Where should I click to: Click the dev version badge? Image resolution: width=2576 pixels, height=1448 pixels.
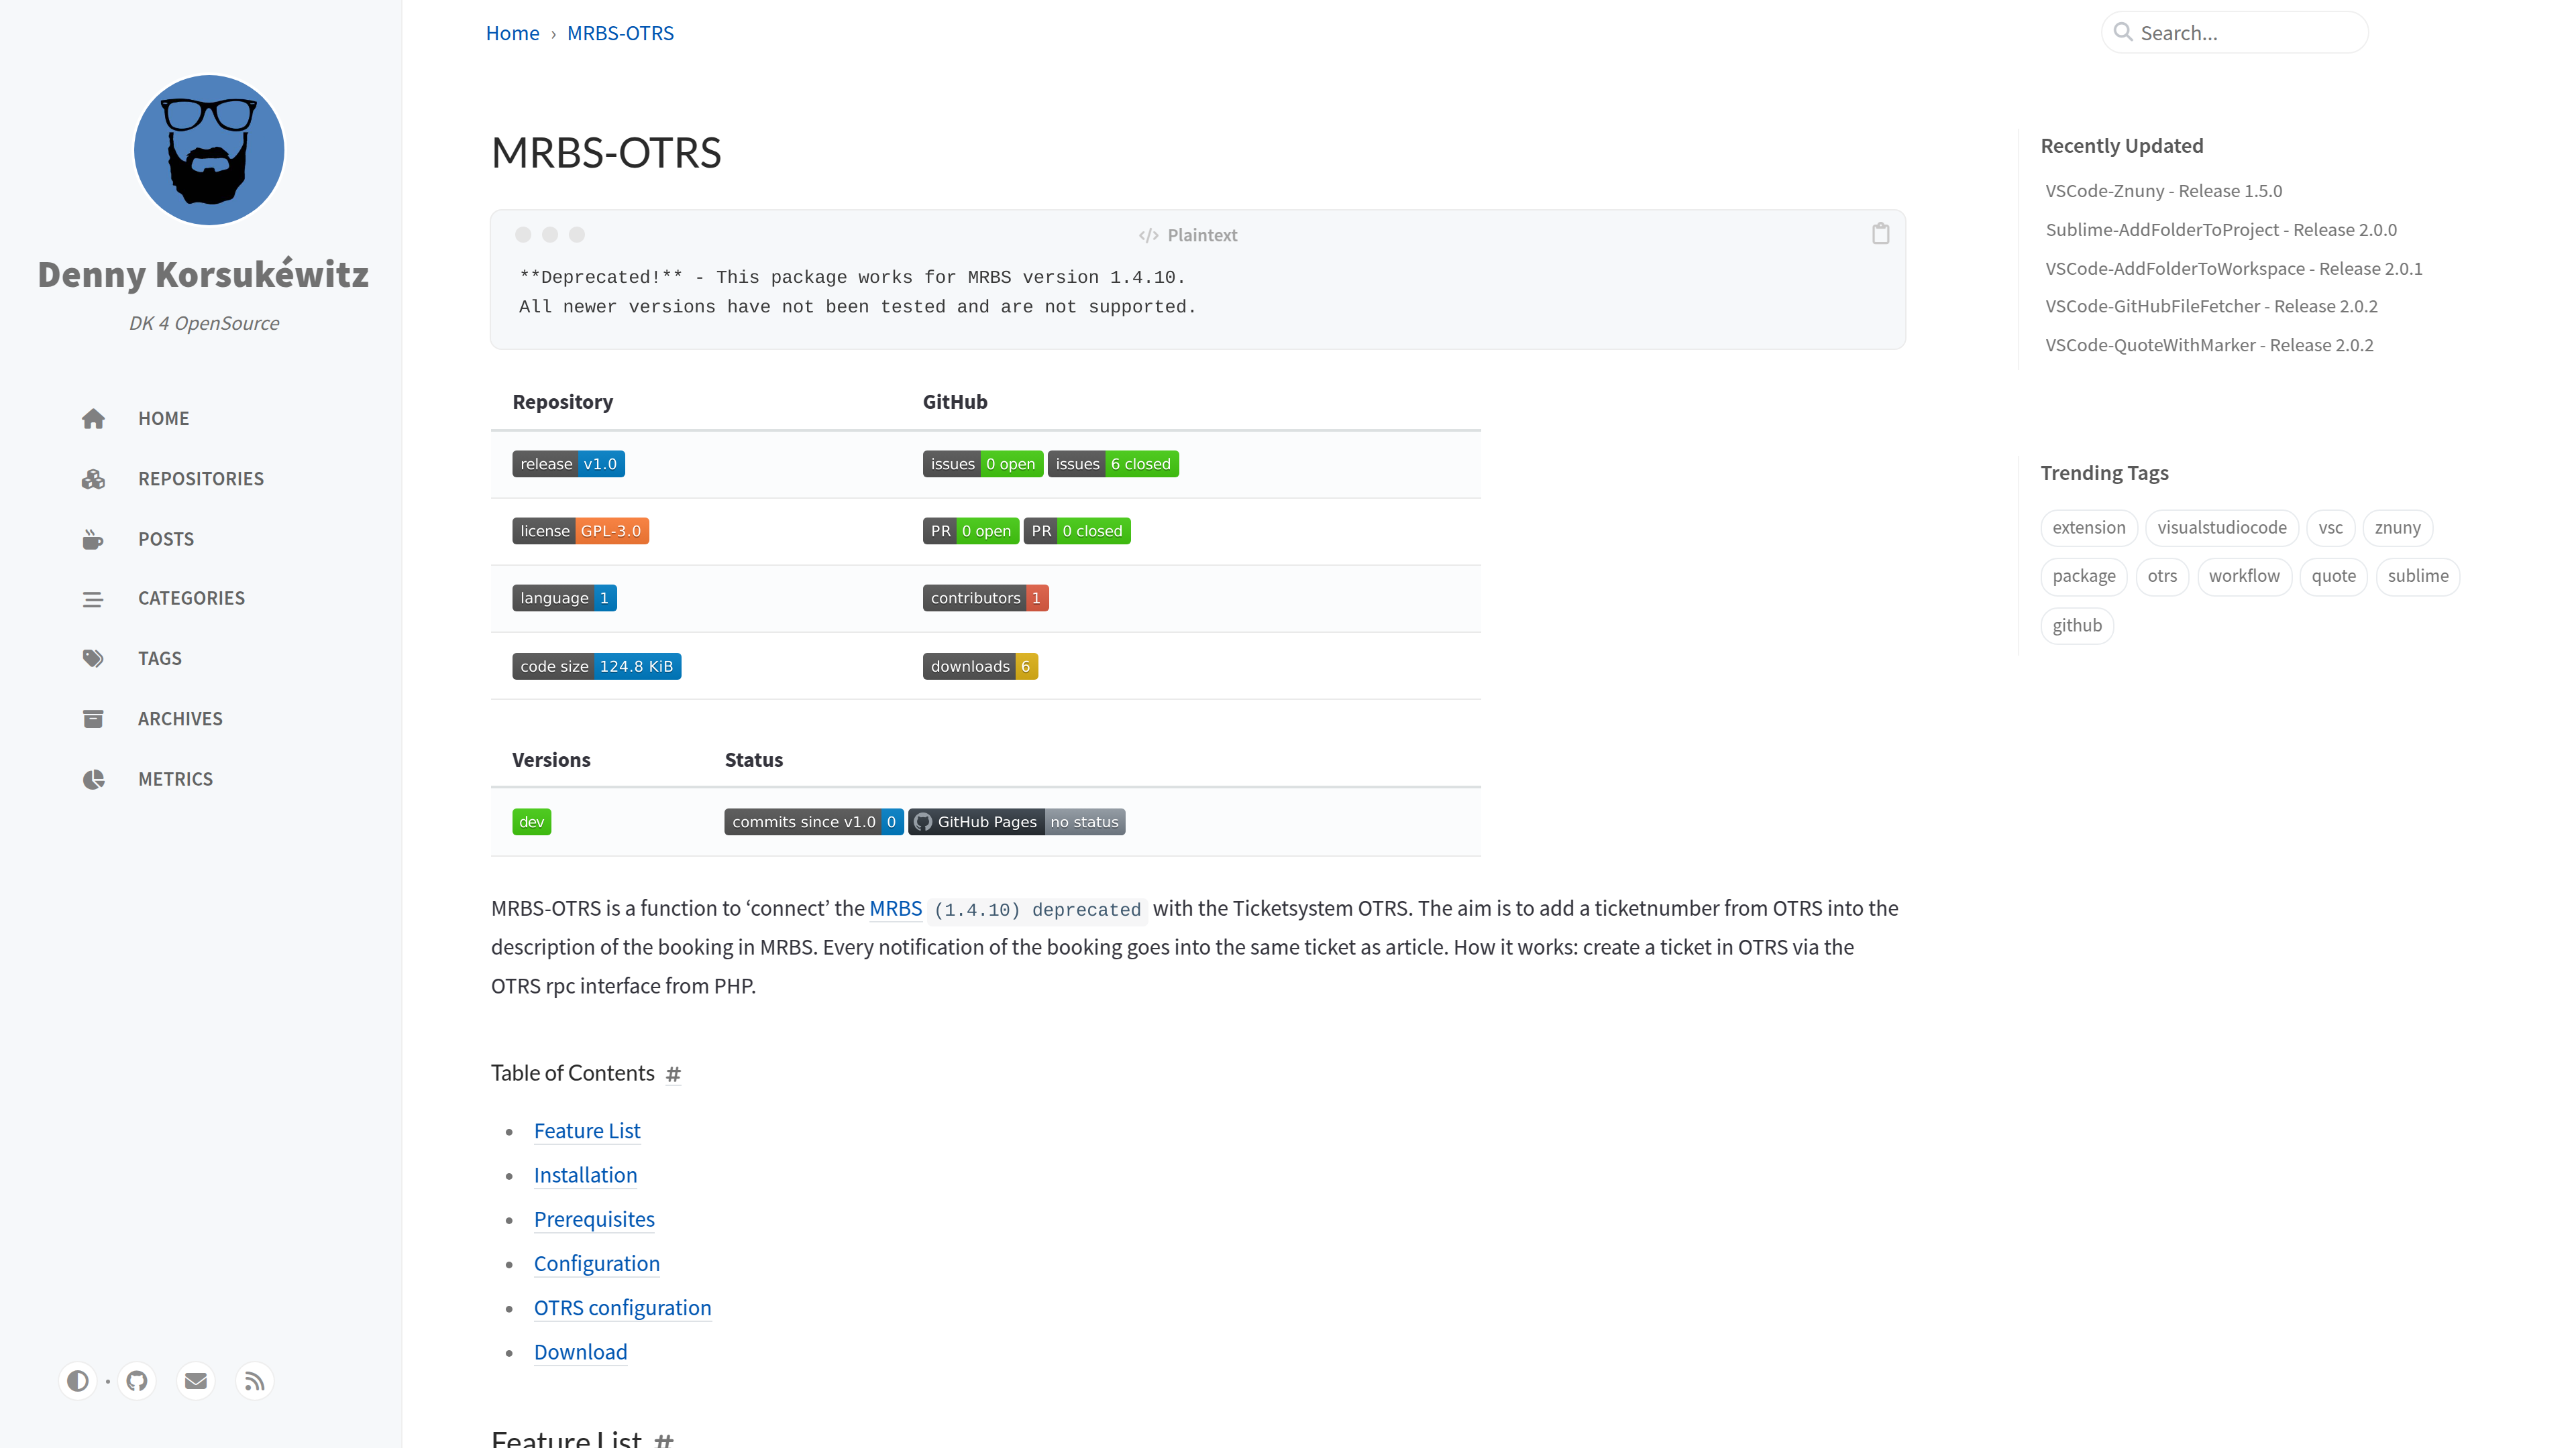click(531, 821)
